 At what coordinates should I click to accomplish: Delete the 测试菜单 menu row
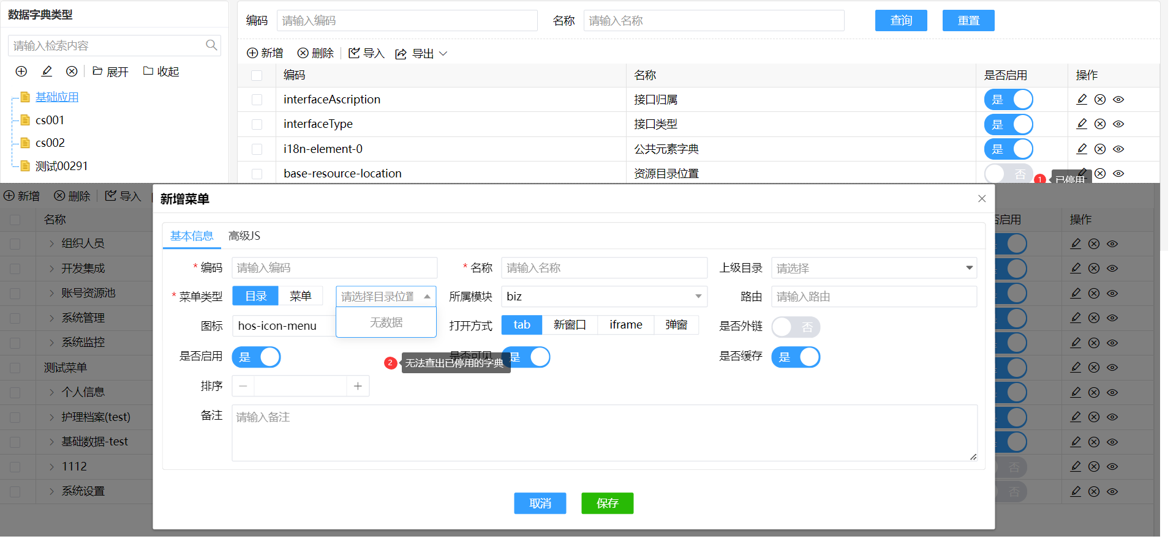1094,368
